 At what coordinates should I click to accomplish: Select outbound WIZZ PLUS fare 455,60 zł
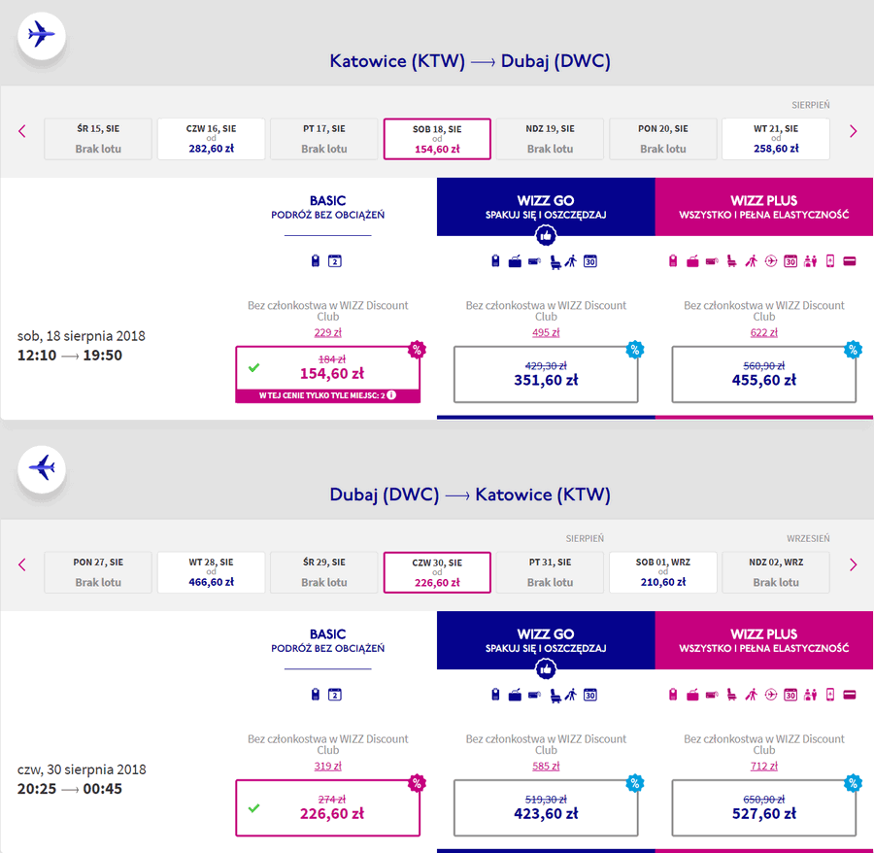[x=763, y=374]
